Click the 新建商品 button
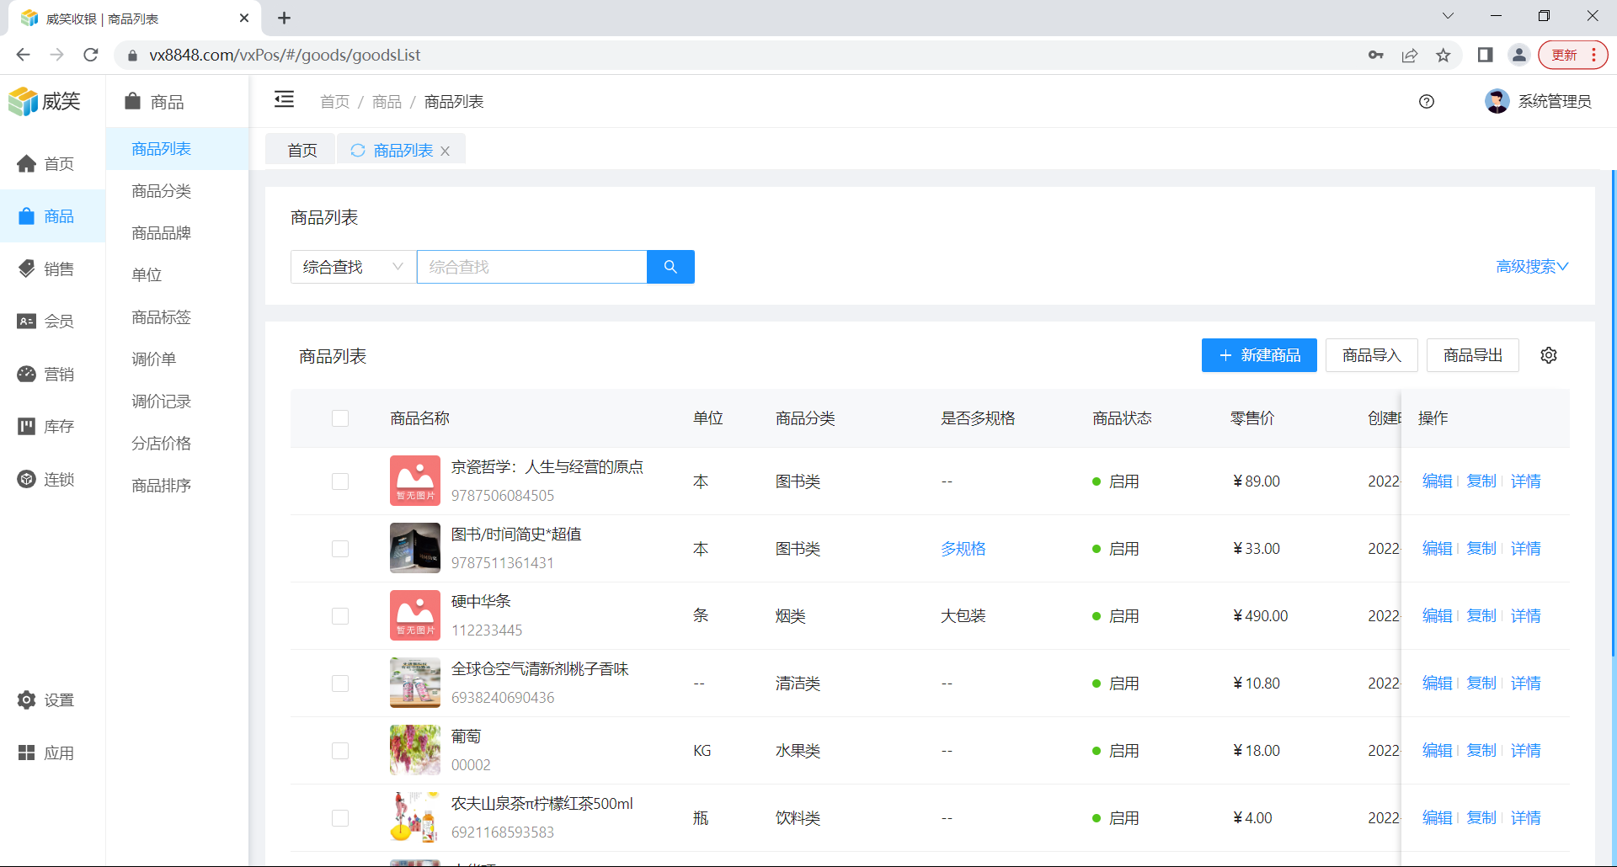This screenshot has width=1617, height=867. (x=1258, y=355)
